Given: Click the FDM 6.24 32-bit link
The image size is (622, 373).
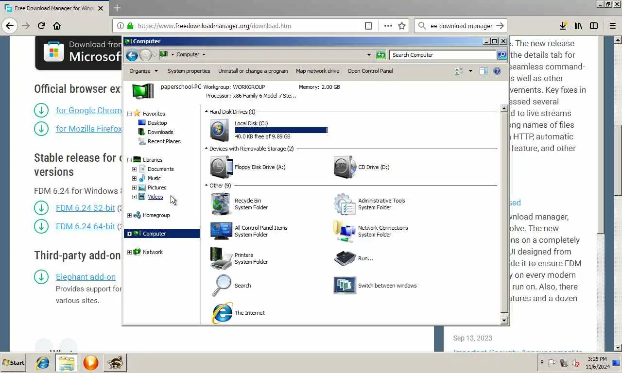Looking at the screenshot, I should [86, 208].
